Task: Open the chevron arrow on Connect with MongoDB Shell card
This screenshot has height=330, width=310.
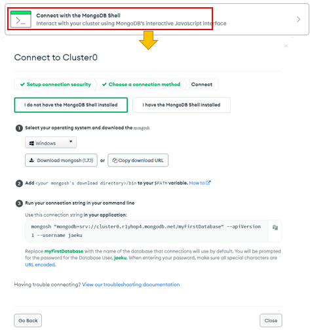Action: (x=298, y=20)
